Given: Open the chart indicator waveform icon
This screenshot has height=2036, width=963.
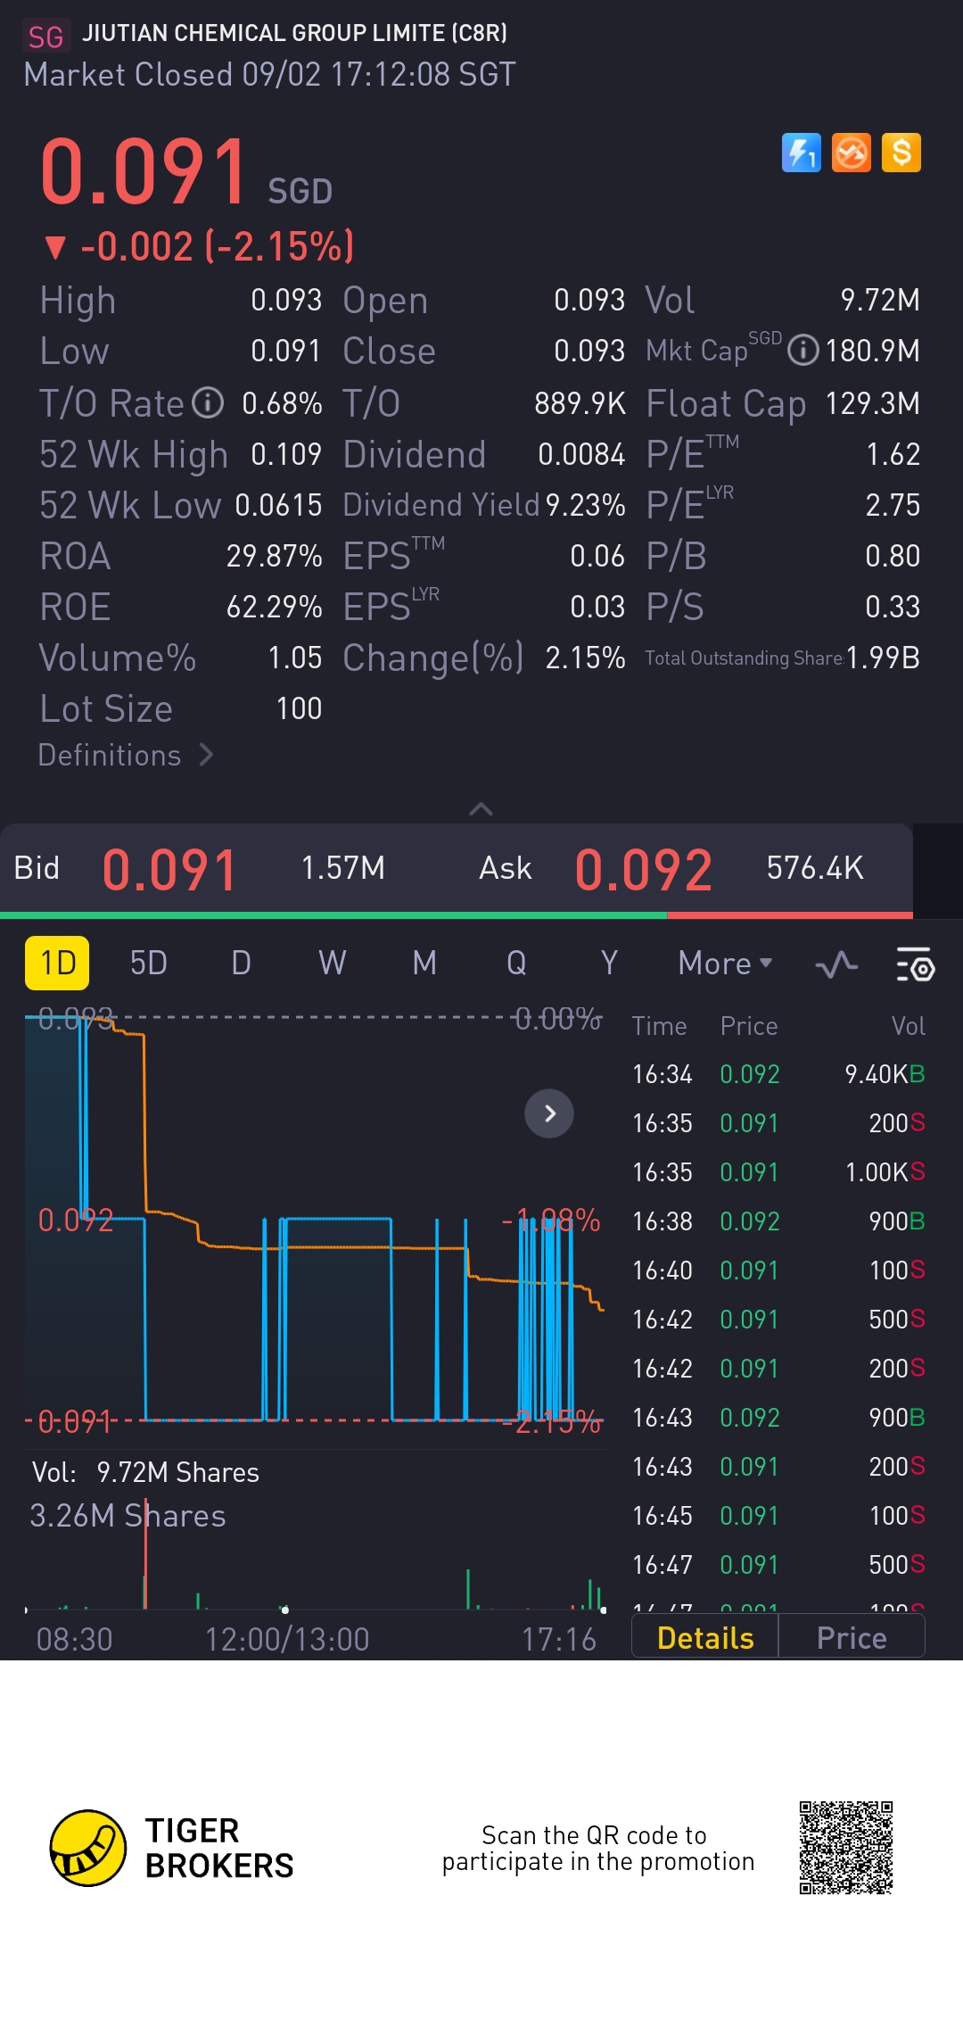Looking at the screenshot, I should pyautogui.click(x=836, y=964).
